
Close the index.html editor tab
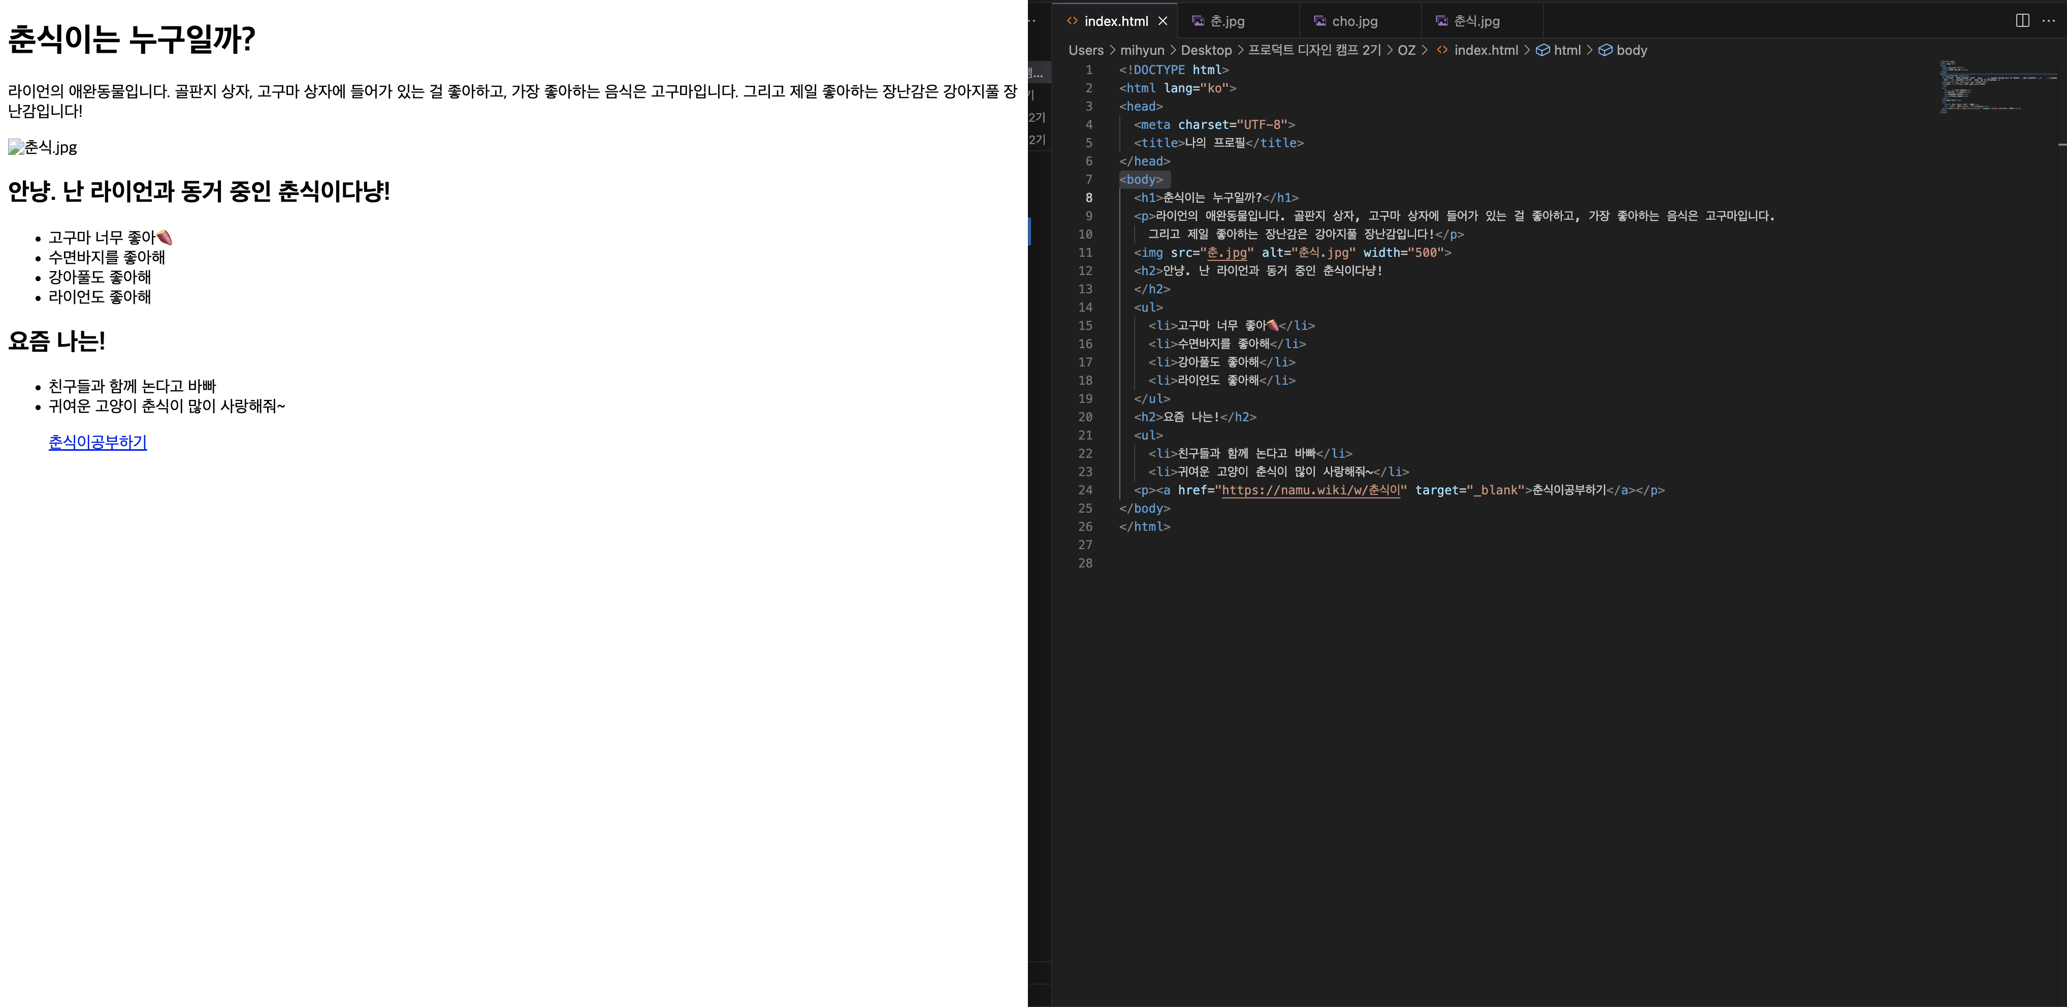1162,21
